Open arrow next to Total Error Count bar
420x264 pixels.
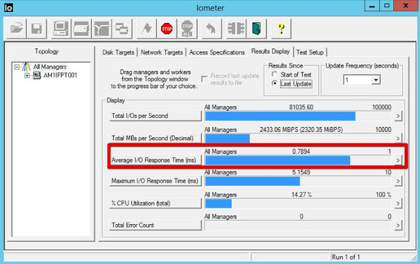tap(398, 225)
